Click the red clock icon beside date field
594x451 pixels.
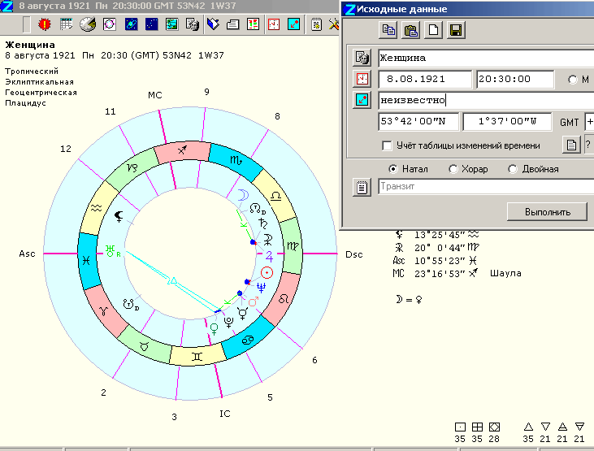point(362,80)
